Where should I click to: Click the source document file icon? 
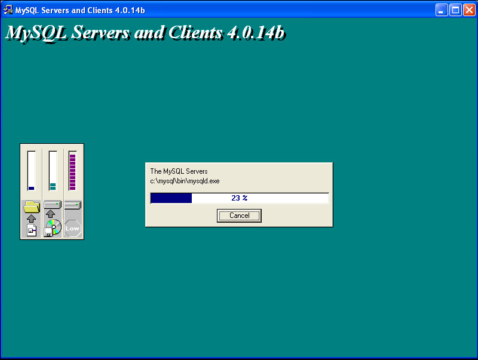point(32,230)
